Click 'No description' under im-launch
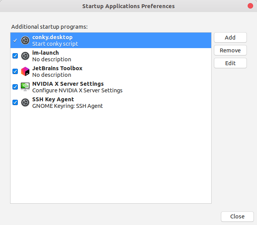This screenshot has width=257, height=225. pos(52,59)
